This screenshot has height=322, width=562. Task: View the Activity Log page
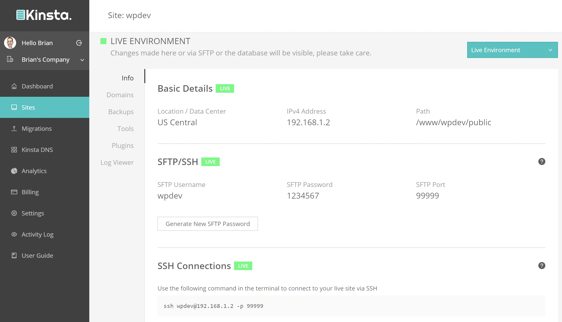[x=45, y=234]
